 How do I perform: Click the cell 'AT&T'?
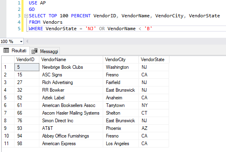(x=71, y=128)
